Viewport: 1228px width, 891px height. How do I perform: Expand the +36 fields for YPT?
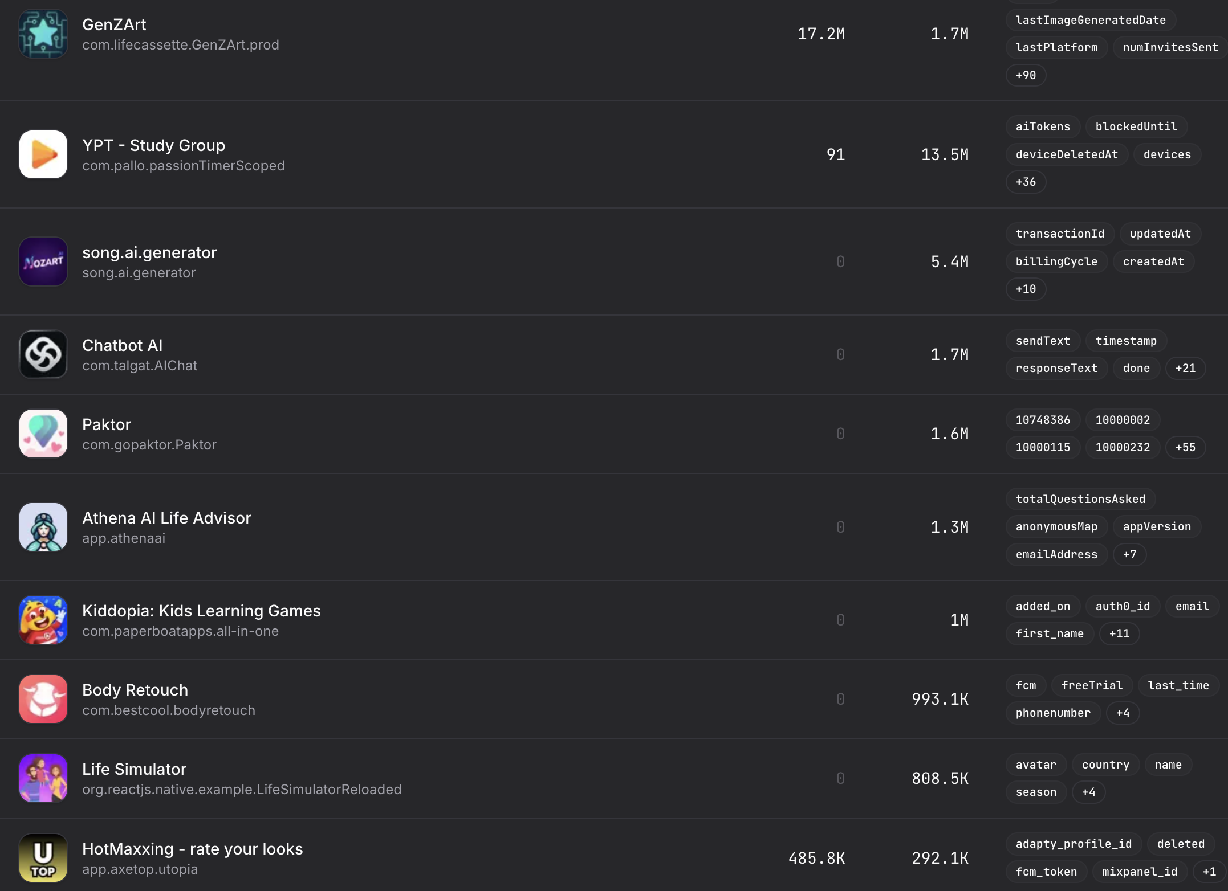(x=1026, y=182)
